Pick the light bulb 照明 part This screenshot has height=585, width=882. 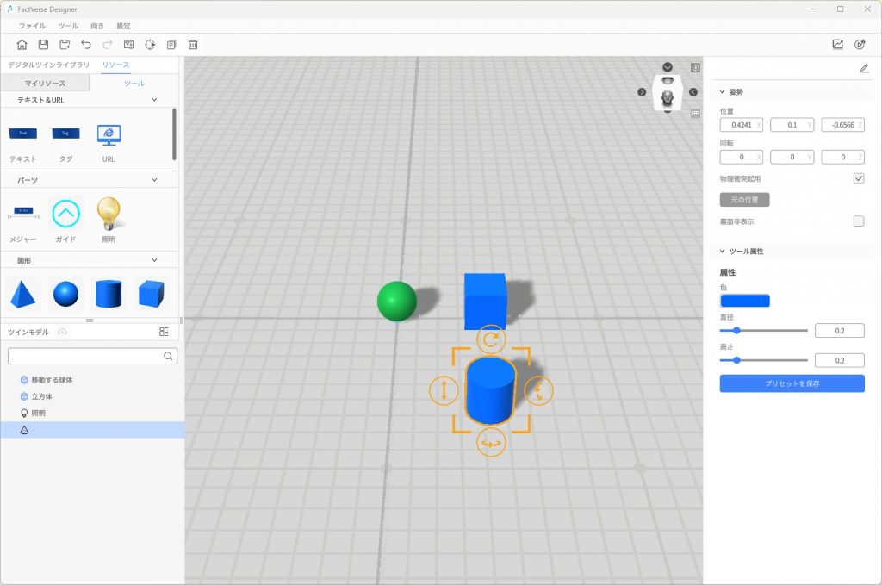pyautogui.click(x=109, y=212)
